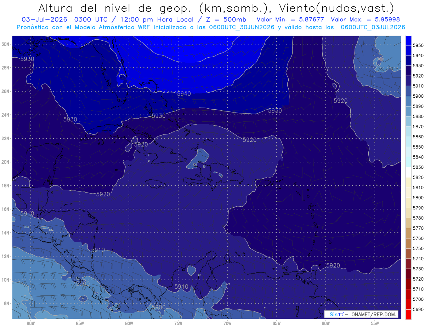Viewport: 425px width, 328px height.
Task: Click the 80W longitude axis label
Action: (129, 323)
